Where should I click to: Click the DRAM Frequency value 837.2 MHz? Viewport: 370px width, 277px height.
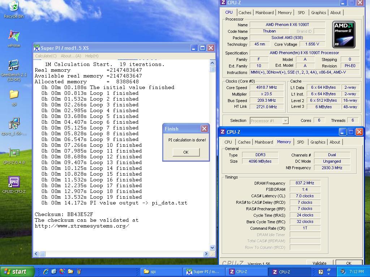(x=305, y=183)
